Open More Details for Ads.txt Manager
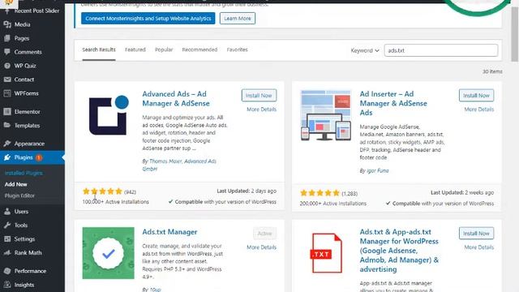The width and height of the screenshot is (519, 292). [261, 247]
